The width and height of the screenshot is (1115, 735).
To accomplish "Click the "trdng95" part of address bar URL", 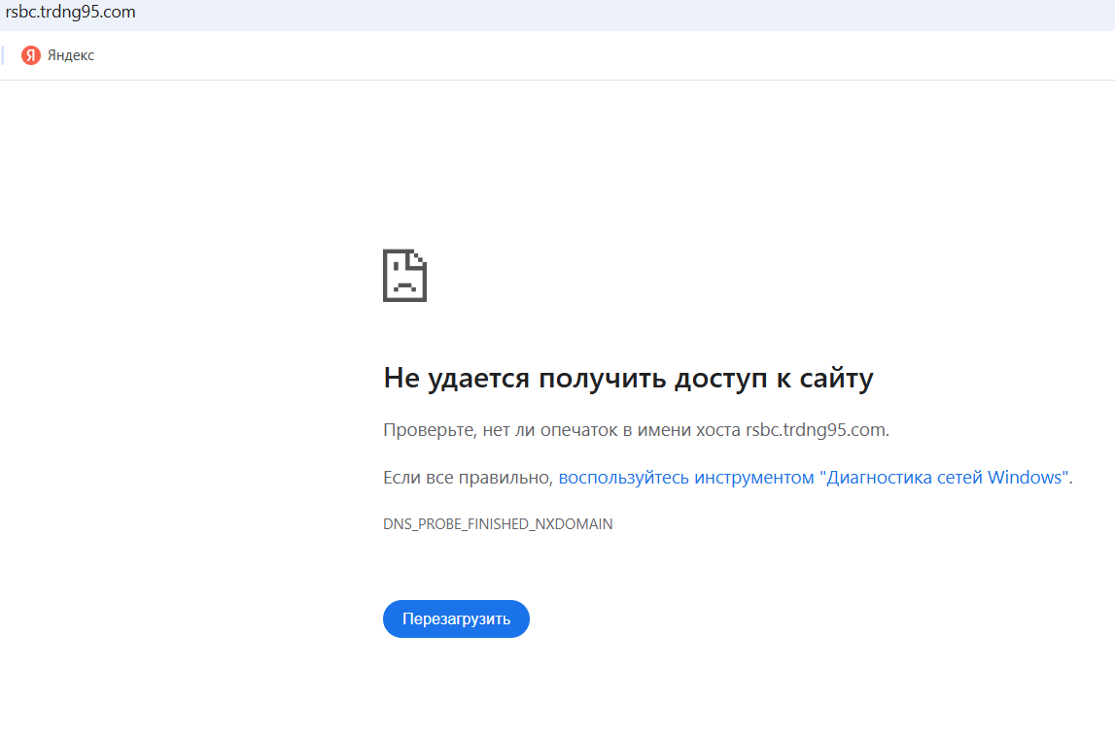I will pos(72,13).
